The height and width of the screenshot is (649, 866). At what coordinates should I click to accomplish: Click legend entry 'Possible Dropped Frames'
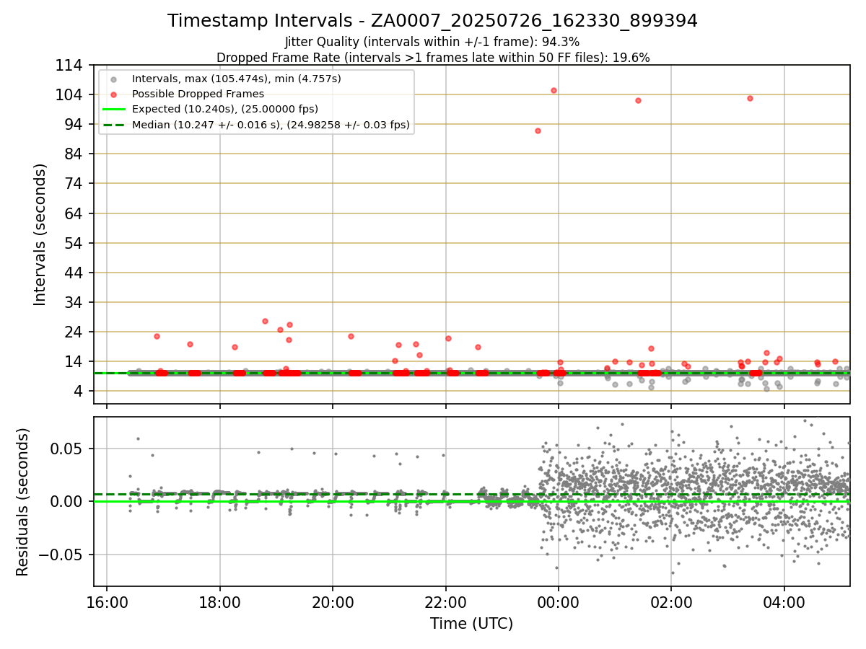click(198, 94)
